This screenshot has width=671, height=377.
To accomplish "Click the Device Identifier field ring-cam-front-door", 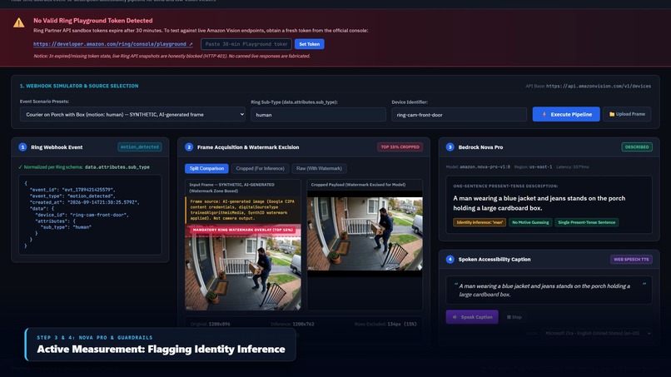I will 460,115.
